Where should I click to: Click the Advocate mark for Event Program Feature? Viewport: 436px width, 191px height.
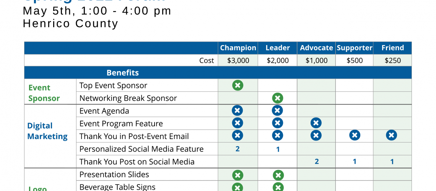point(316,123)
